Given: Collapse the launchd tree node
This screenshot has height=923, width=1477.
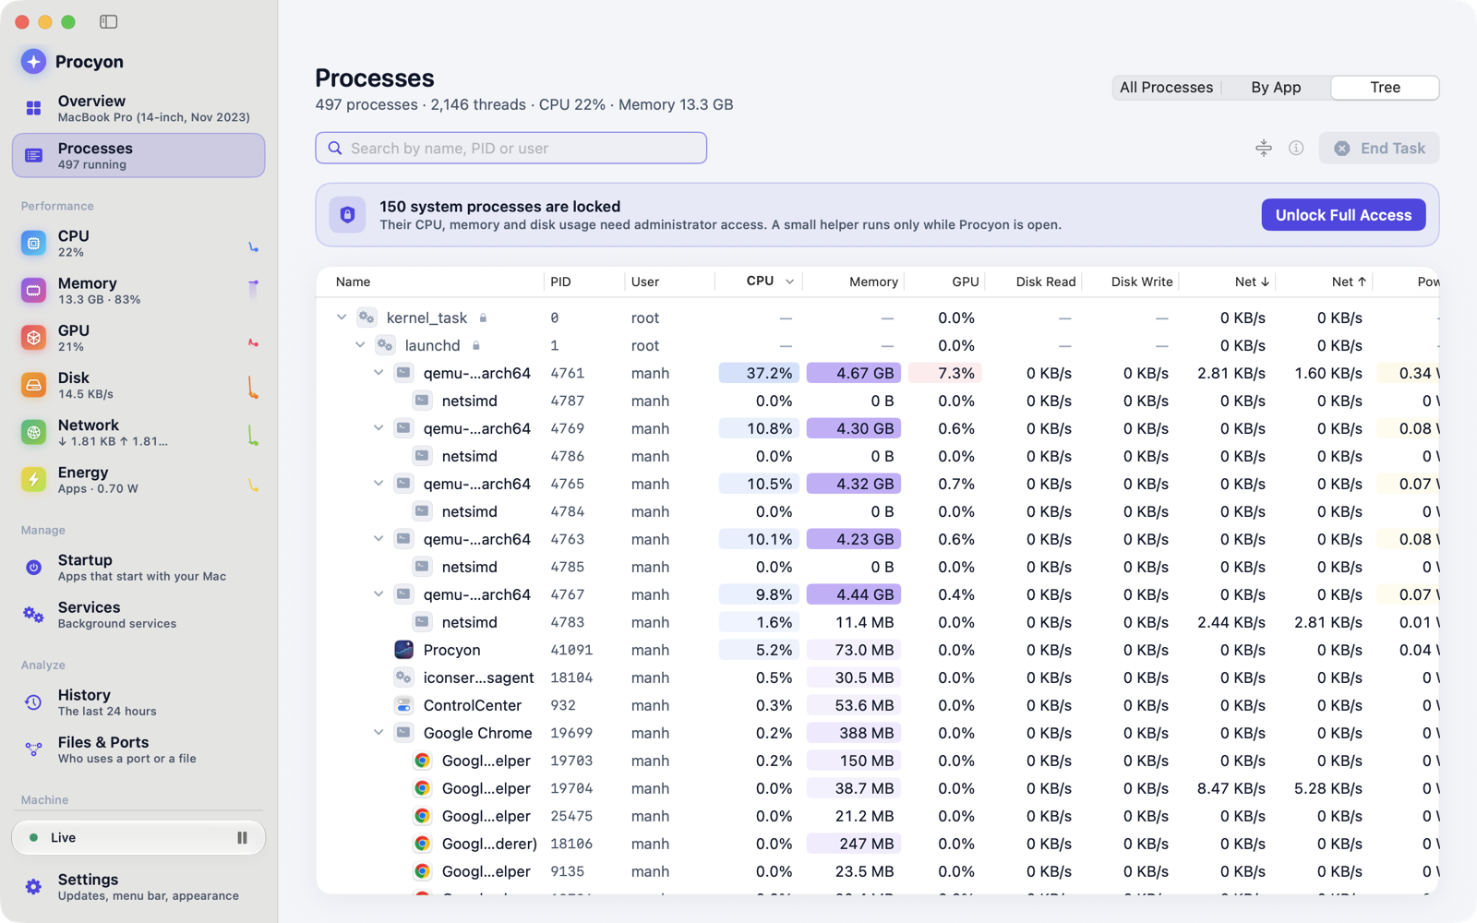Looking at the screenshot, I should pos(360,345).
